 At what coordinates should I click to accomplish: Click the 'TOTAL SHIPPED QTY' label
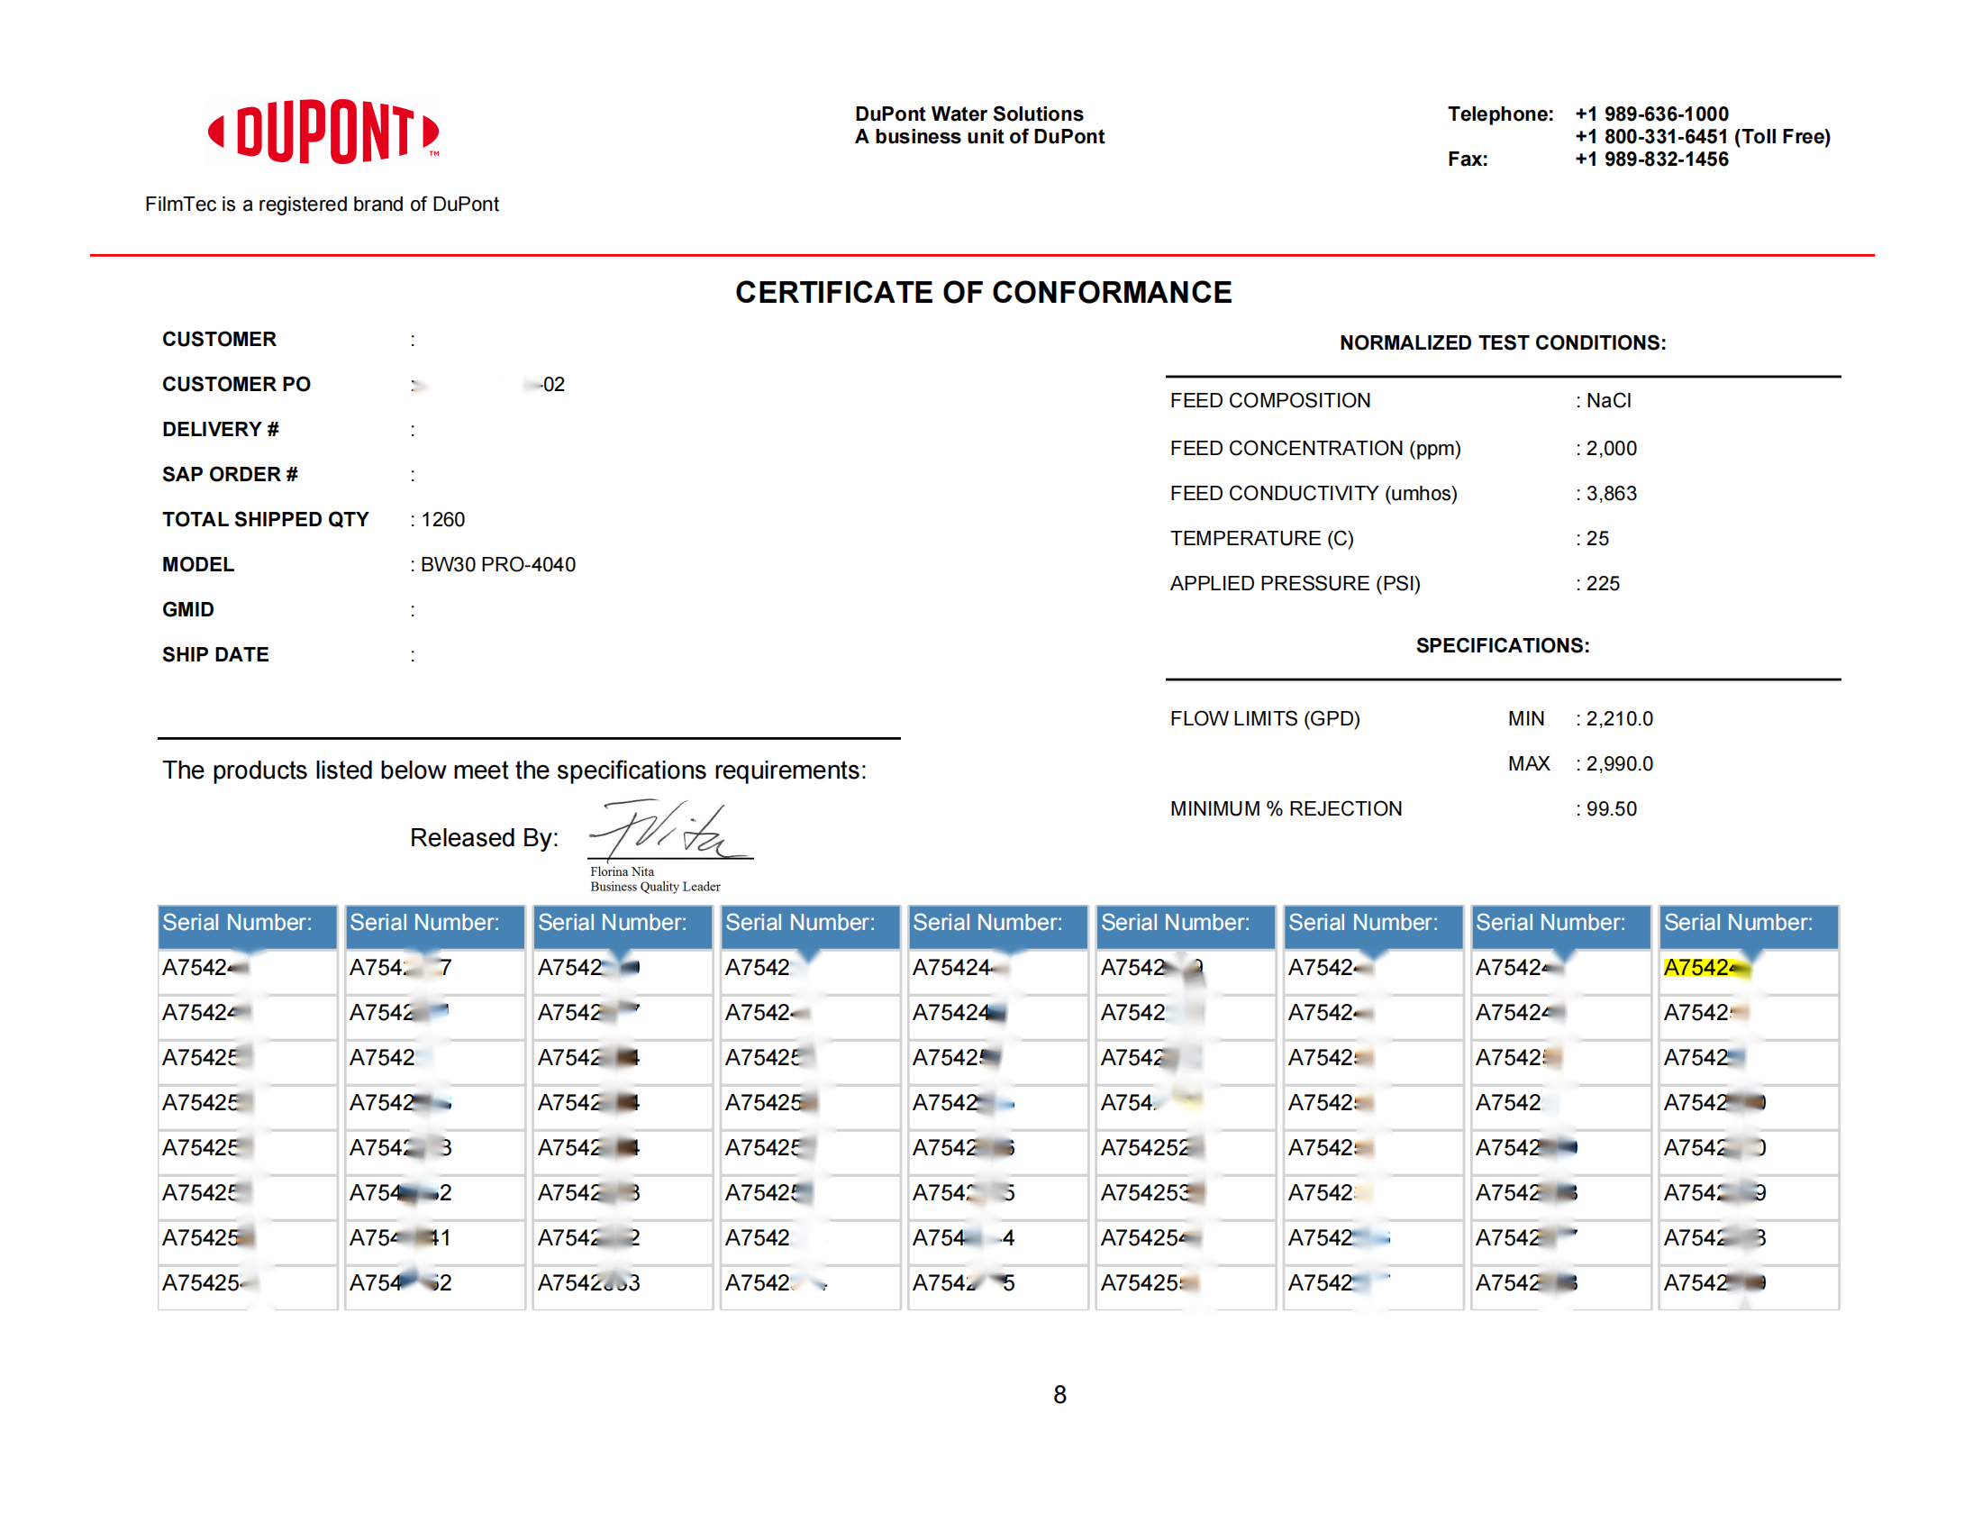coord(265,519)
